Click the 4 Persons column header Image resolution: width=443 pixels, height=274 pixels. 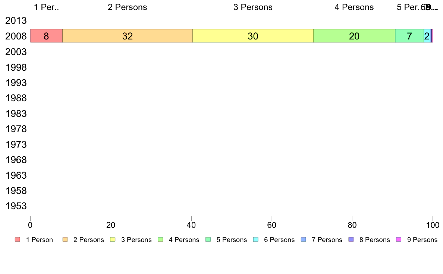pyautogui.click(x=354, y=7)
